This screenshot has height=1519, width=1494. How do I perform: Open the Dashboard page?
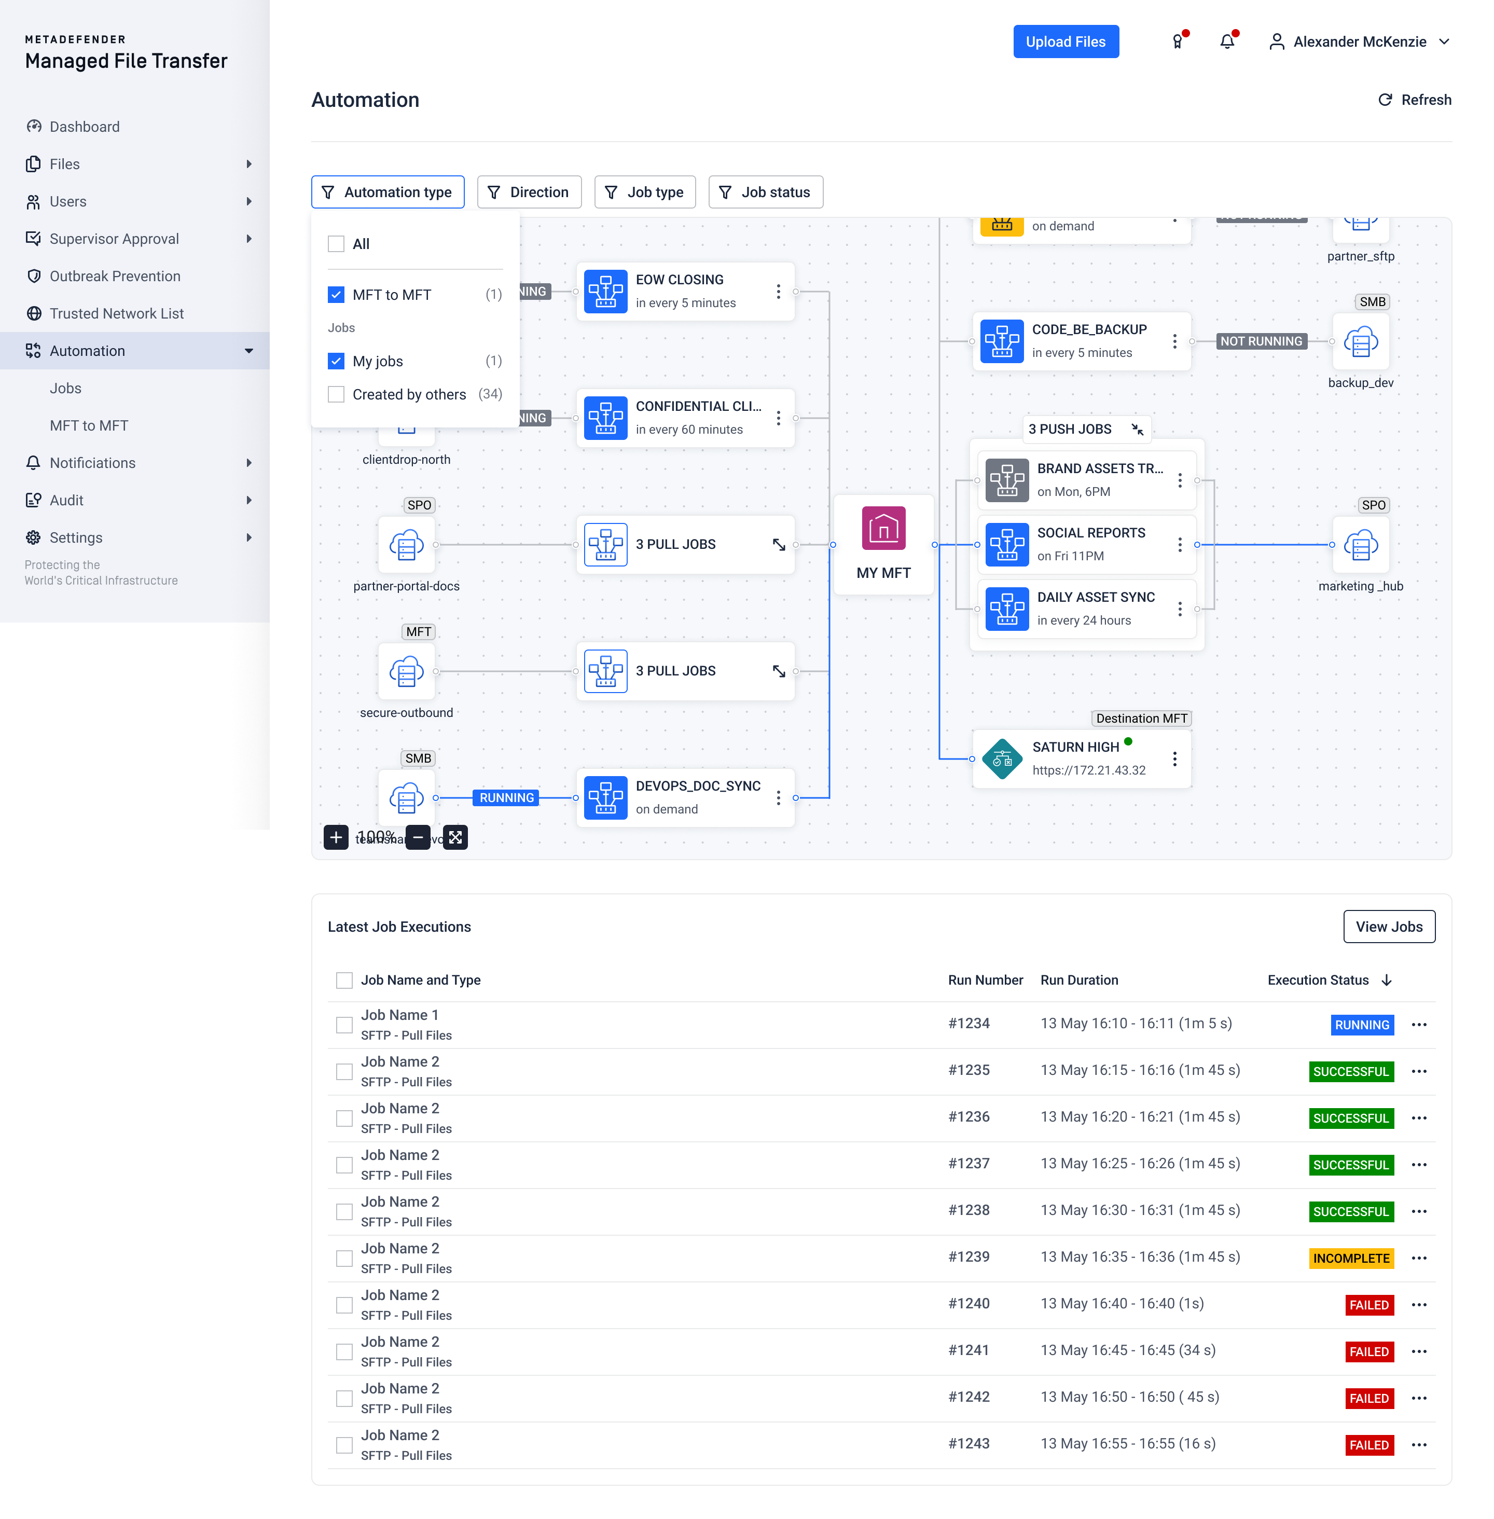(x=84, y=127)
